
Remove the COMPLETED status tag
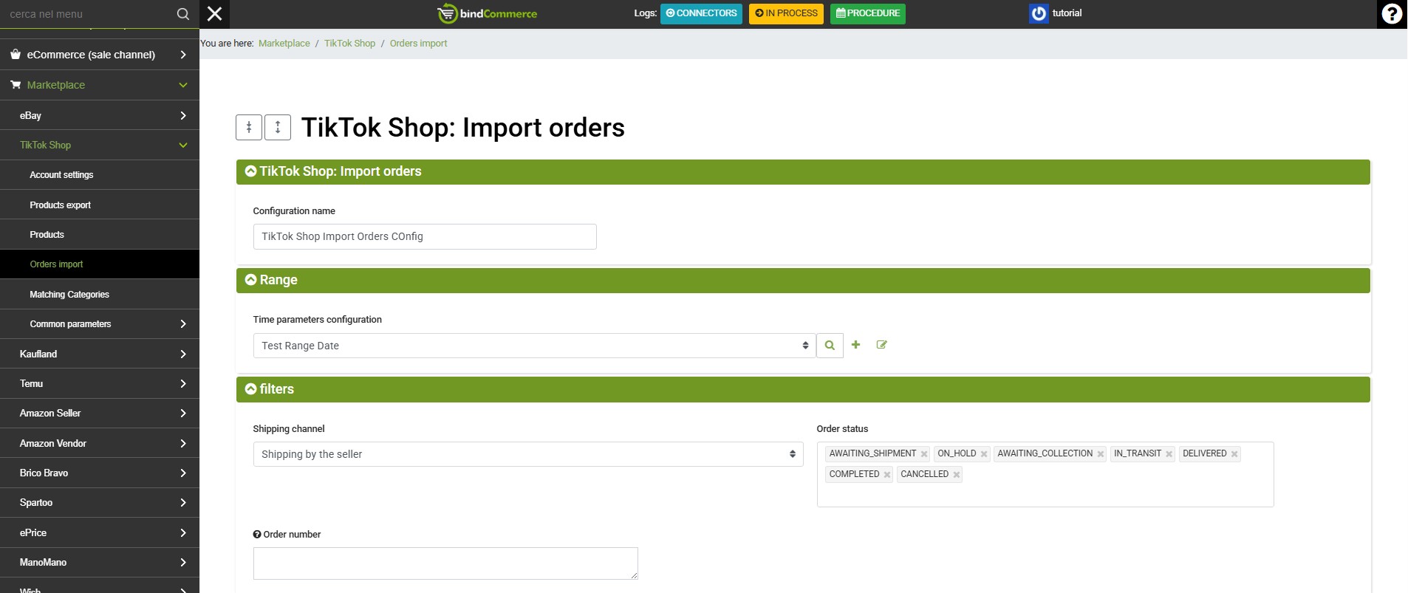click(887, 475)
